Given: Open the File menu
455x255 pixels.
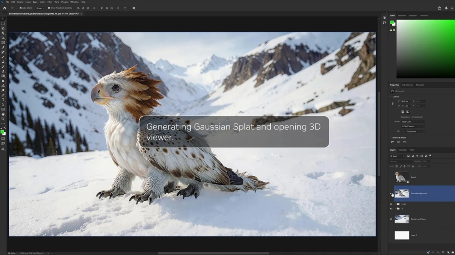Looking at the screenshot, I should (8, 2).
